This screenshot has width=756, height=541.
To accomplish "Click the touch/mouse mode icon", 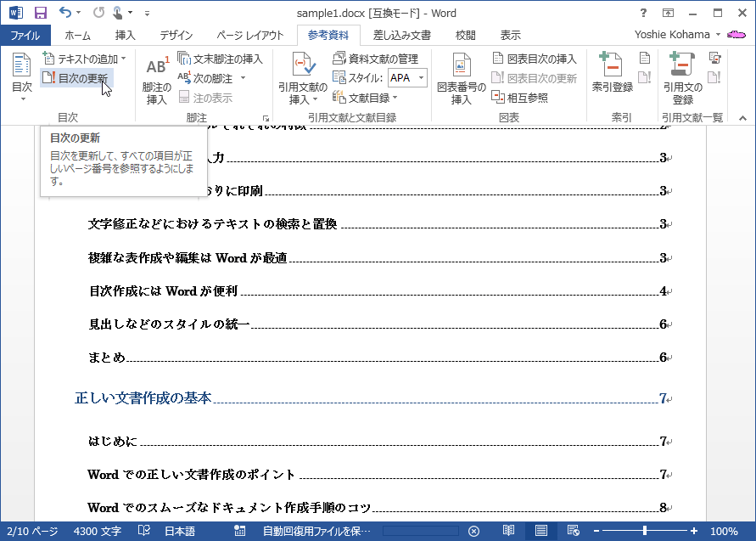I will (x=117, y=13).
